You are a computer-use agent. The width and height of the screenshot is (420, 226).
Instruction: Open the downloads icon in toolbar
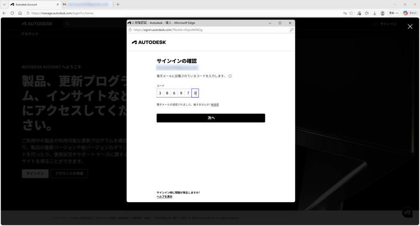(x=374, y=13)
